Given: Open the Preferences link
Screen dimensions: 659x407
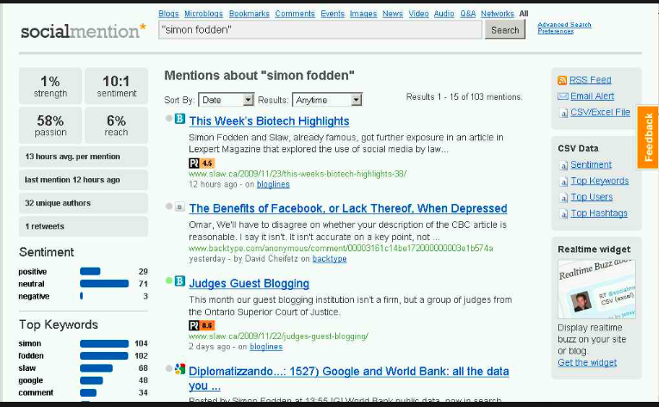Looking at the screenshot, I should (555, 32).
